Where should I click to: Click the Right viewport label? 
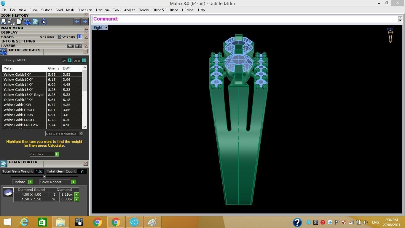pyautogui.click(x=98, y=28)
